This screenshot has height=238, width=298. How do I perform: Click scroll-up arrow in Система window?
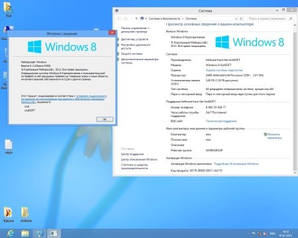click(295, 25)
